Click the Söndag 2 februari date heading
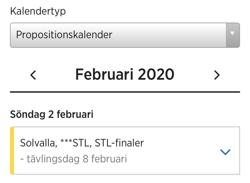This screenshot has height=183, width=250. point(52,114)
